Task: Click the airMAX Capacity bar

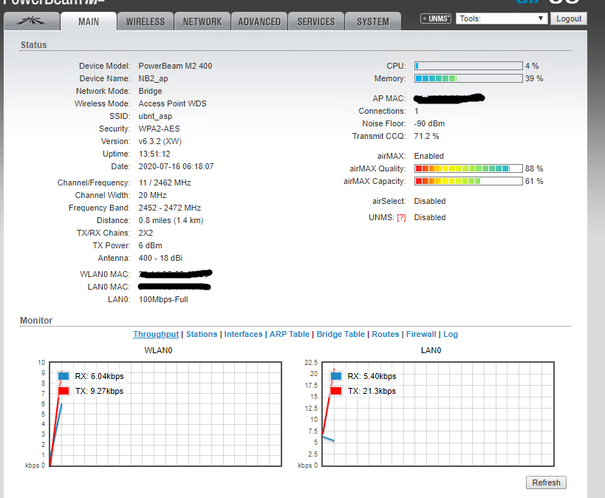Action: [x=468, y=181]
